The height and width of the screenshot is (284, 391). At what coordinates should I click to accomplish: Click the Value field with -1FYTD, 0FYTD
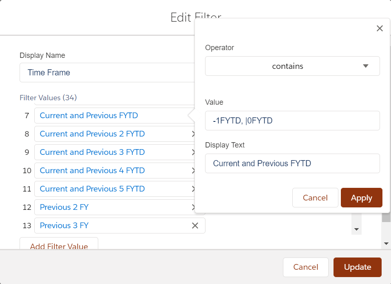(x=292, y=121)
